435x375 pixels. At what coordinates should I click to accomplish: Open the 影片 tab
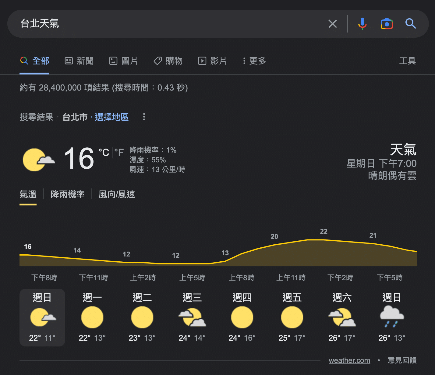[x=212, y=61]
